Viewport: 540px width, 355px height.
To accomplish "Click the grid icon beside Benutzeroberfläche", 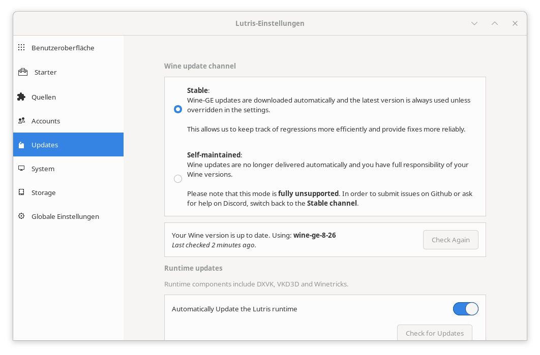I will tap(21, 48).
